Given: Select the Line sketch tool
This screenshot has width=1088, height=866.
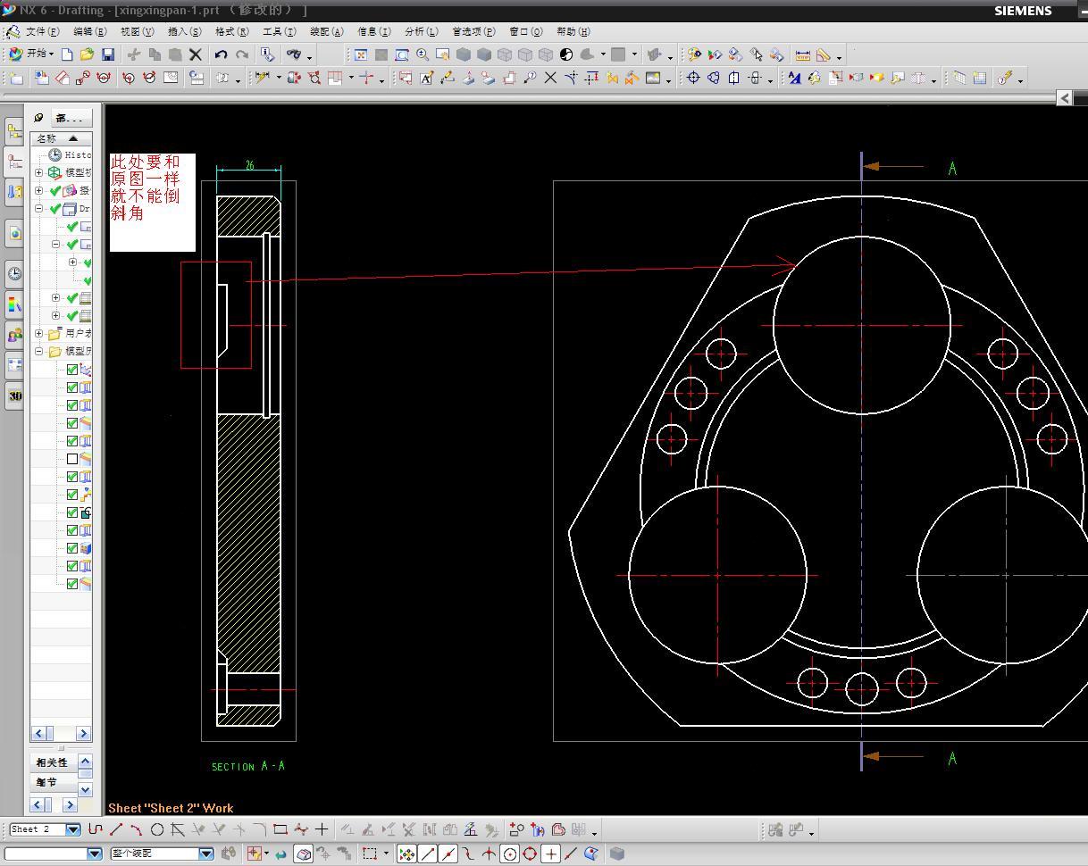Looking at the screenshot, I should coord(116,829).
